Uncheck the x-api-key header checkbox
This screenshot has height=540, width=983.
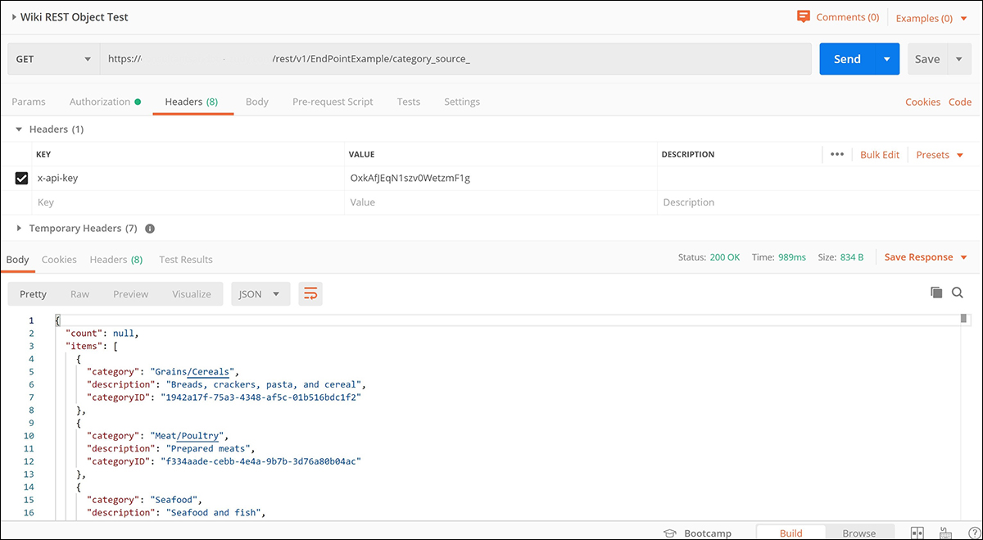(22, 178)
